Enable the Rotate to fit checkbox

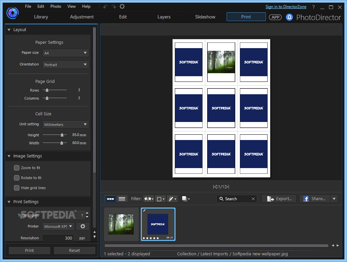click(x=17, y=178)
